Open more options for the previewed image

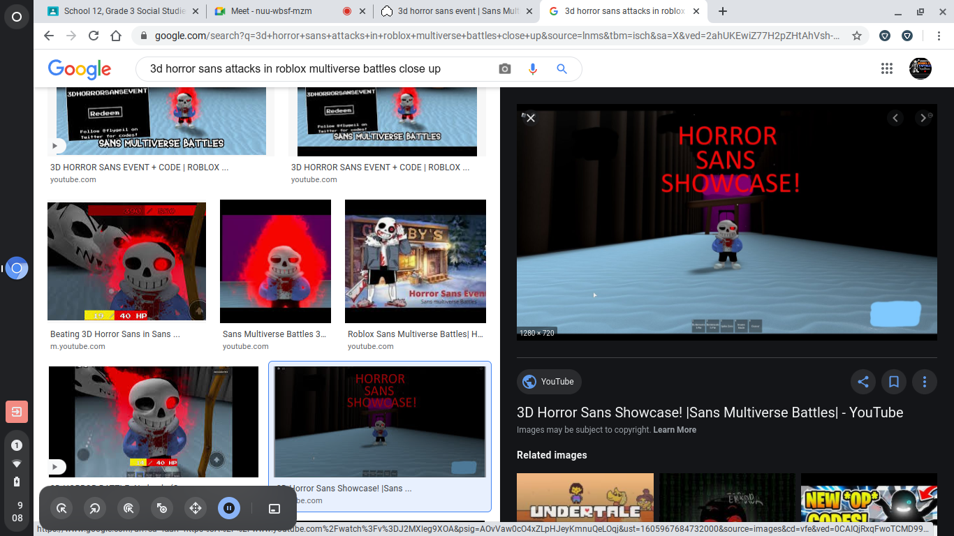[925, 382]
